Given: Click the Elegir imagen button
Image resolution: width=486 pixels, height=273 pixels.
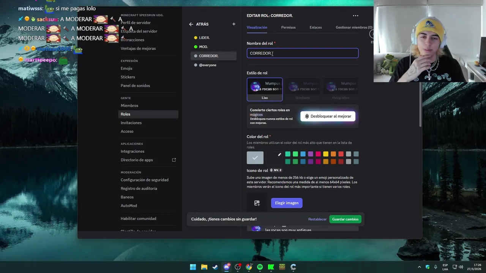Looking at the screenshot, I should 287,203.
